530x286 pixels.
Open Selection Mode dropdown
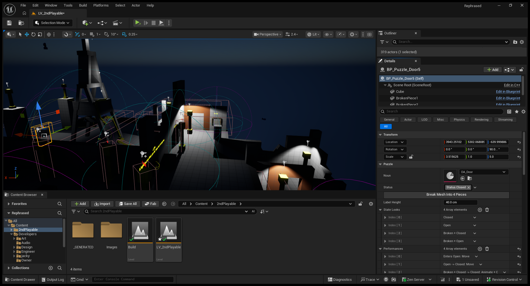[x=53, y=23]
